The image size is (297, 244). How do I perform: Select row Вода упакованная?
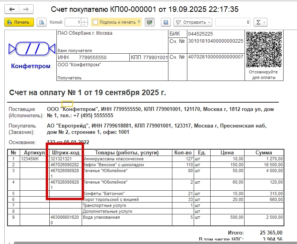tap(146, 220)
